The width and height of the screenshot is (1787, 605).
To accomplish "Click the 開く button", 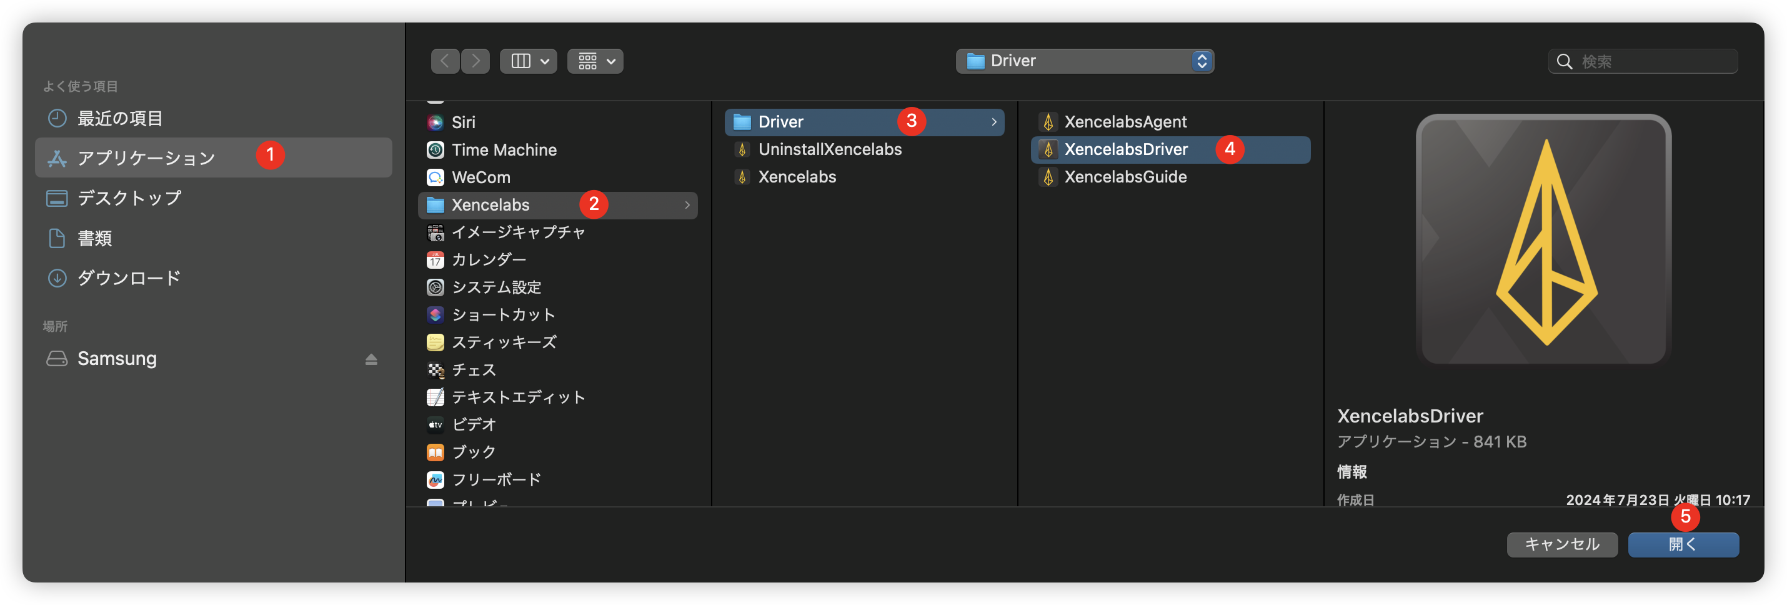I will click(1683, 544).
